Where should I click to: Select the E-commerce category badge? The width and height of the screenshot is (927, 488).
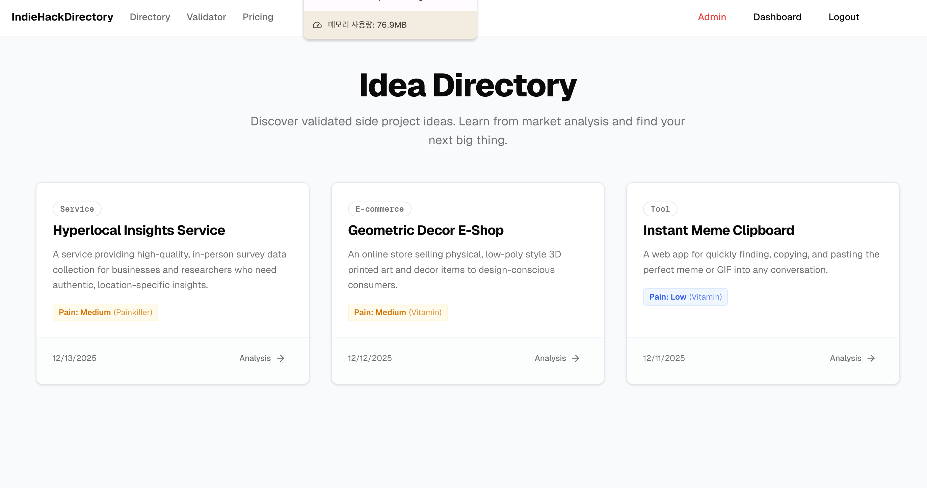tap(379, 209)
